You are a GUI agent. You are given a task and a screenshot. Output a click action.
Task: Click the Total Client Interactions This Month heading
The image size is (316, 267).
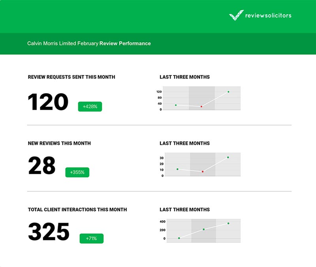[x=77, y=209]
